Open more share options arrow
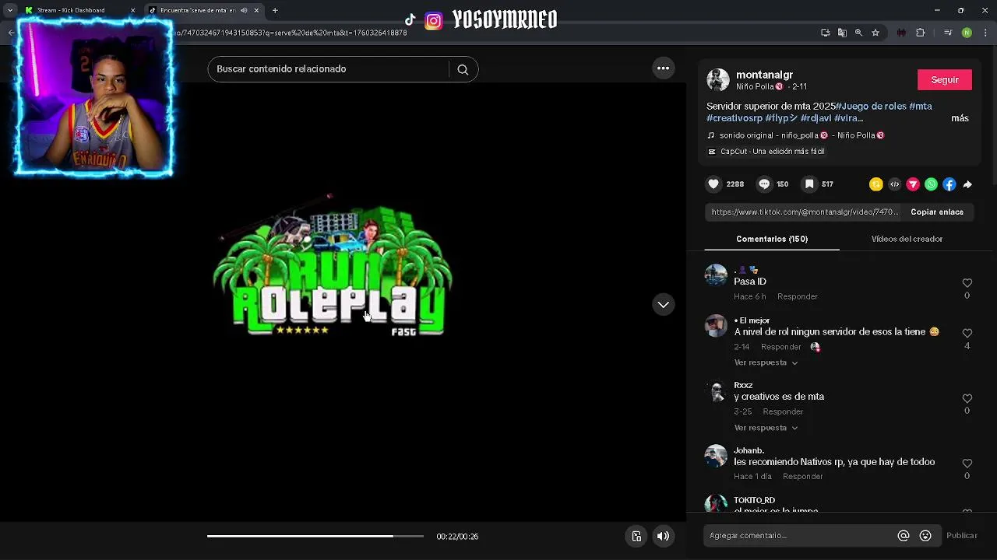997x560 pixels. [967, 184]
